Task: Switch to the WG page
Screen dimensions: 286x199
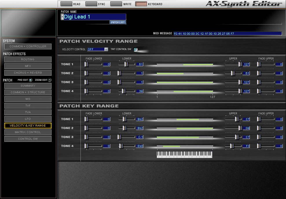Action: pos(28,99)
